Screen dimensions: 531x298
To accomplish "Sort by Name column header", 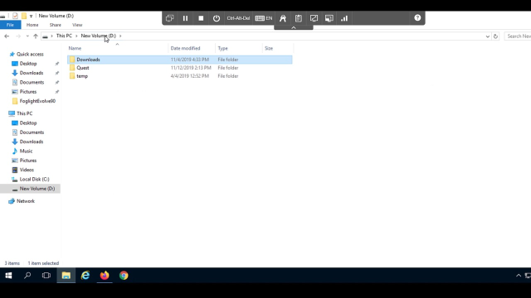I will [75, 48].
